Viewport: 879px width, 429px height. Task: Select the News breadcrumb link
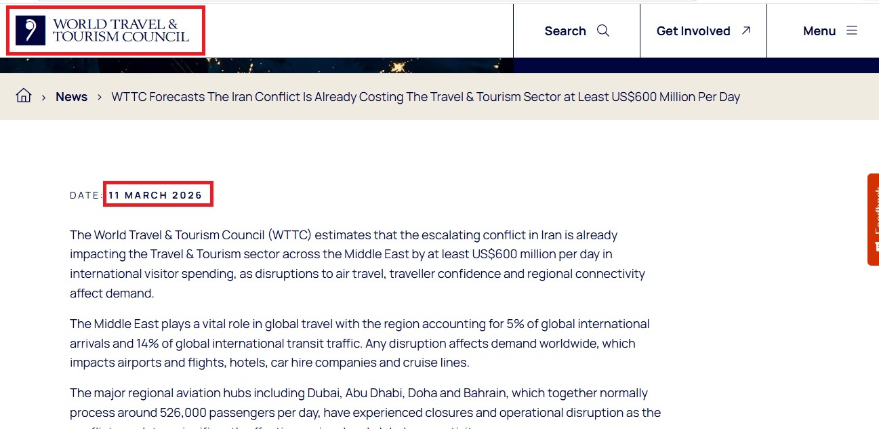71,97
